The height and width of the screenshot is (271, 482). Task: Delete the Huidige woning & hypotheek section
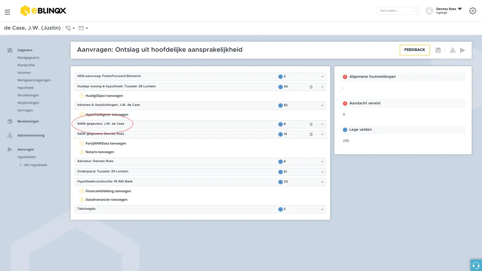coord(311,87)
